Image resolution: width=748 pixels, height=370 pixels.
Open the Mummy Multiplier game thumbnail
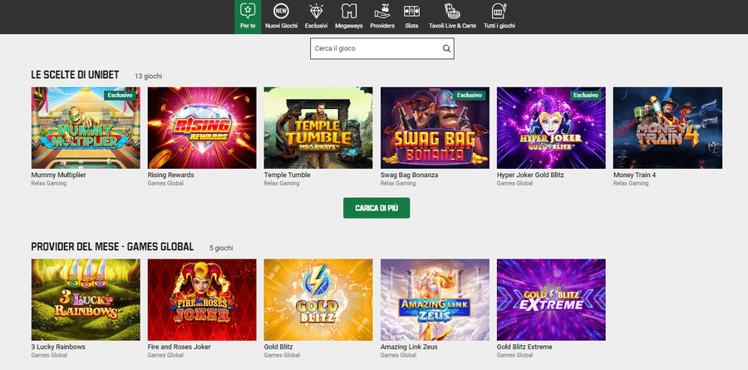click(x=86, y=128)
